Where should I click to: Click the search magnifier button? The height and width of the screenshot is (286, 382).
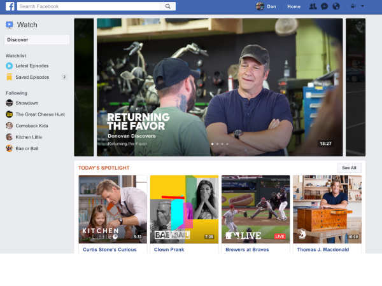pos(168,6)
